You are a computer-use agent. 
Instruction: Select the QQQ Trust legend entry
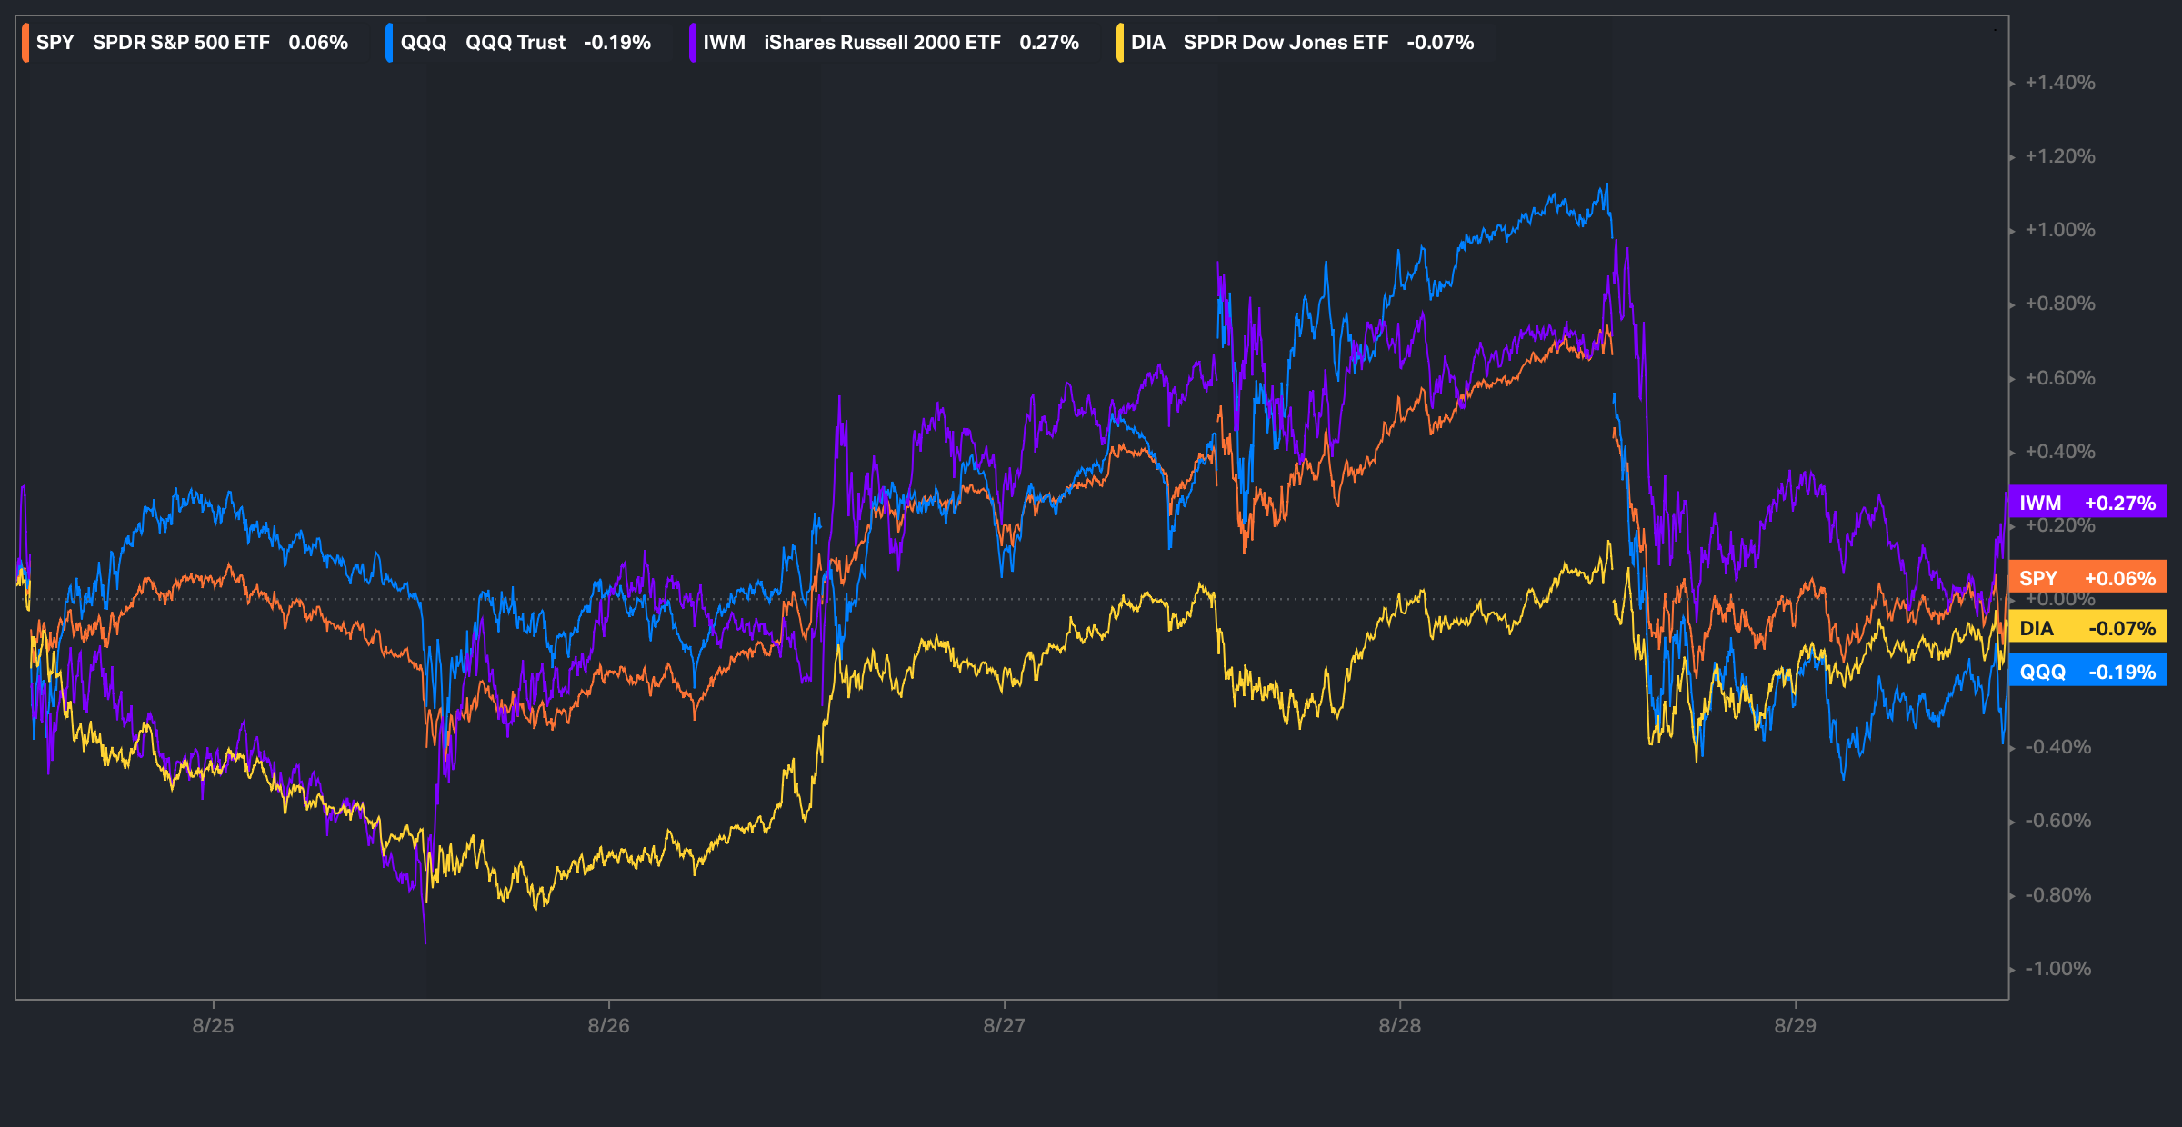[515, 43]
